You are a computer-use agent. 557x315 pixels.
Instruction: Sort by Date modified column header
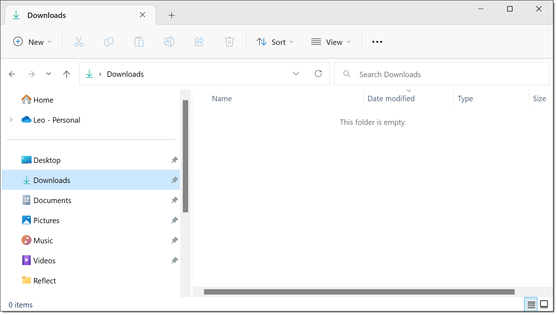click(x=391, y=99)
